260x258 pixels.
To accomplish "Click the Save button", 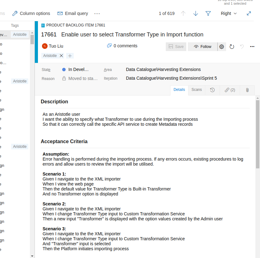I will (x=176, y=47).
